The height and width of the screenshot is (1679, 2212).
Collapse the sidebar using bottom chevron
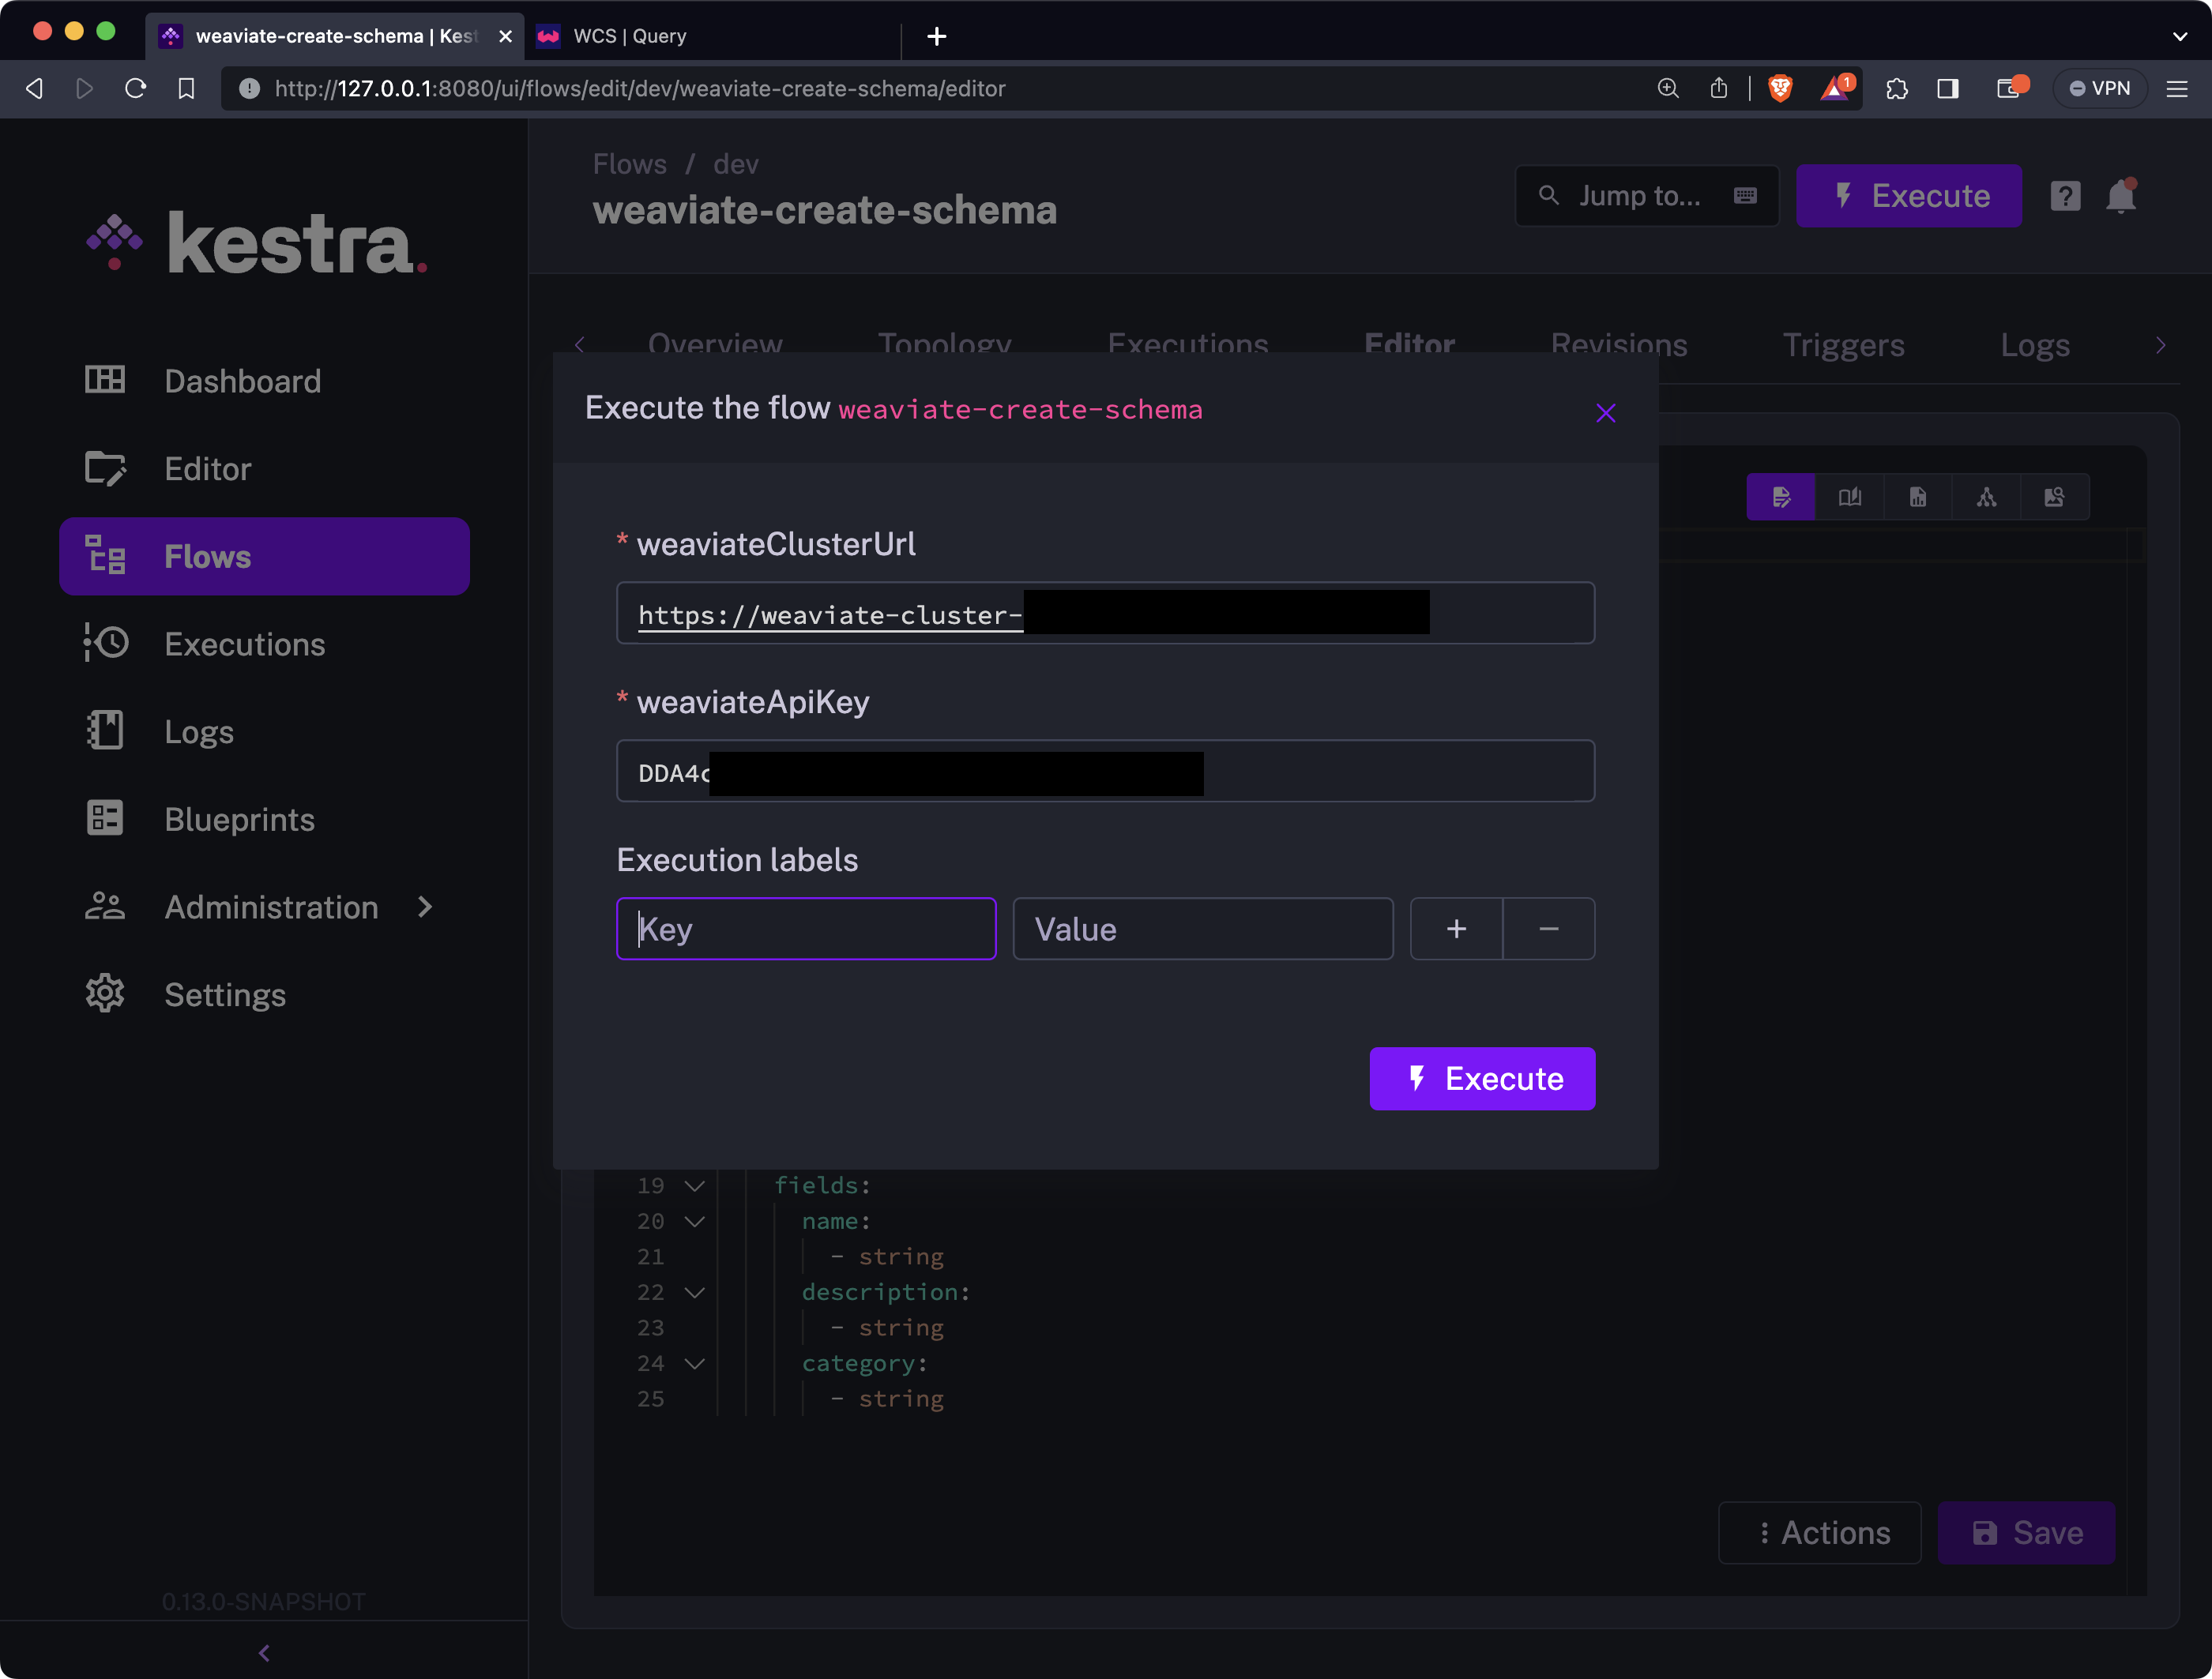point(264,1653)
